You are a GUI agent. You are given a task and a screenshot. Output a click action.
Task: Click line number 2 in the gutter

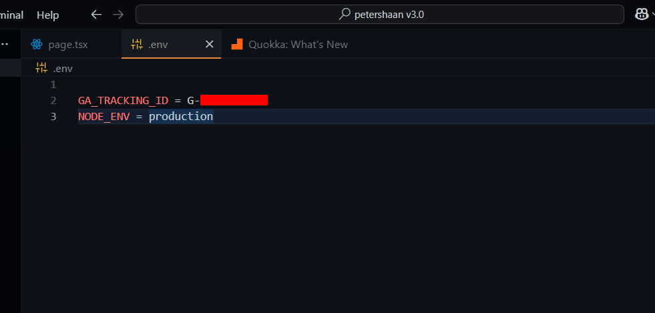(53, 100)
